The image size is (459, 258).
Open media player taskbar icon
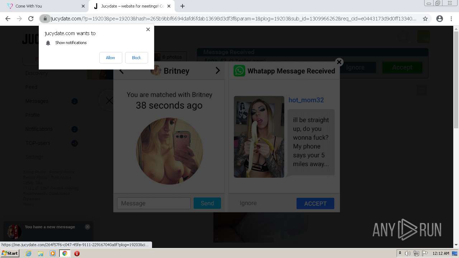(53, 253)
